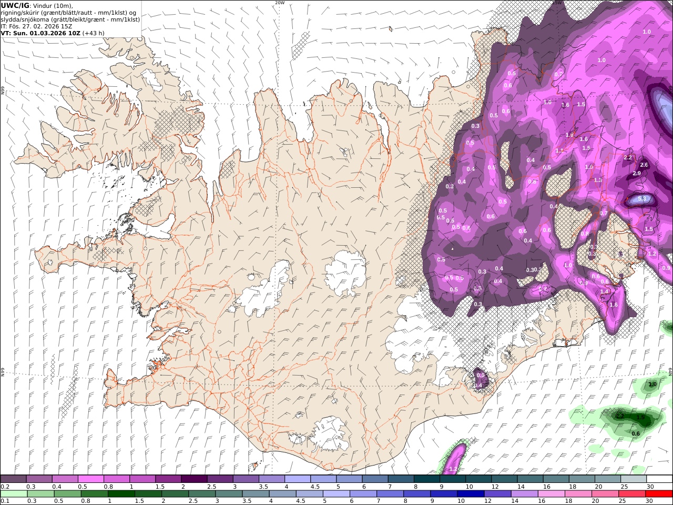Select the 0.1 label of bottom legend row
Image resolution: width=673 pixels, height=505 pixels.
[x=5, y=501]
